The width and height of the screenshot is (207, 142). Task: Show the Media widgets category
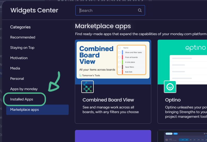coord(15,68)
